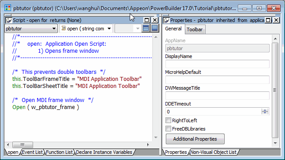This screenshot has width=285, height=160.
Task: Click the script vertical scroll up arrow
Action: tap(156, 37)
